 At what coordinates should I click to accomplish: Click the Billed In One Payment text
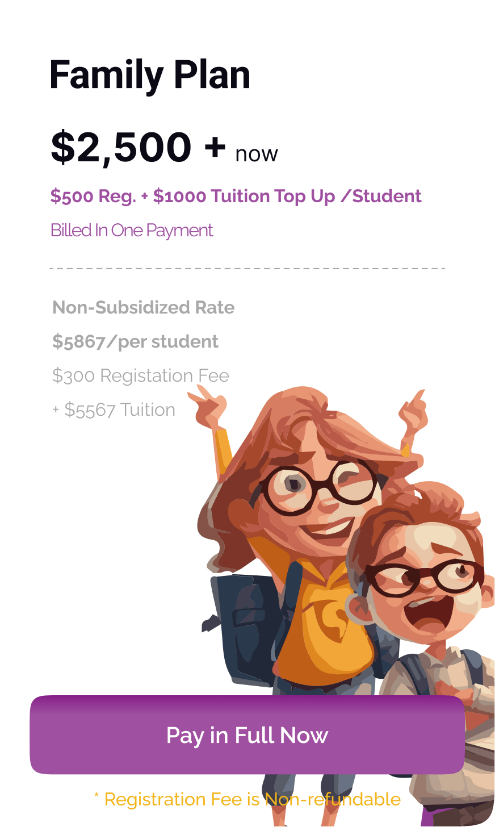tap(132, 231)
